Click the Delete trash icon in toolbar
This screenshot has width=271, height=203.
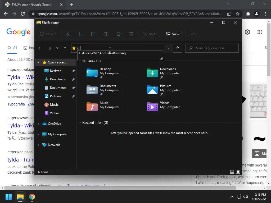click(x=131, y=34)
